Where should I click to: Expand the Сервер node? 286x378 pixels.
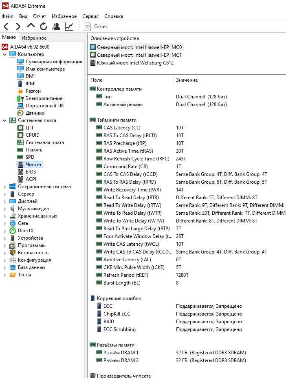coord(4,194)
